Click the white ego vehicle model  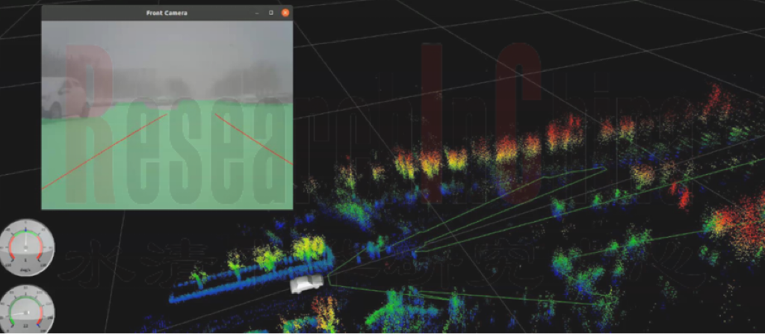point(307,283)
